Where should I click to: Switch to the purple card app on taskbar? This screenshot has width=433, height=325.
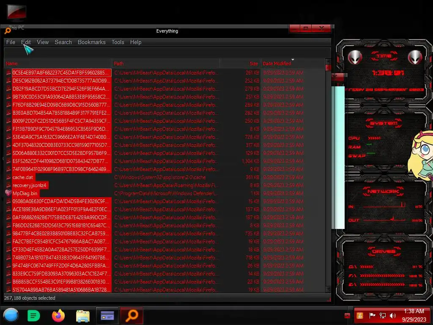(x=107, y=315)
